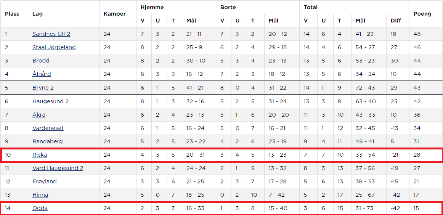Click the Riska team link
This screenshot has height=215, width=443.
[x=40, y=155]
